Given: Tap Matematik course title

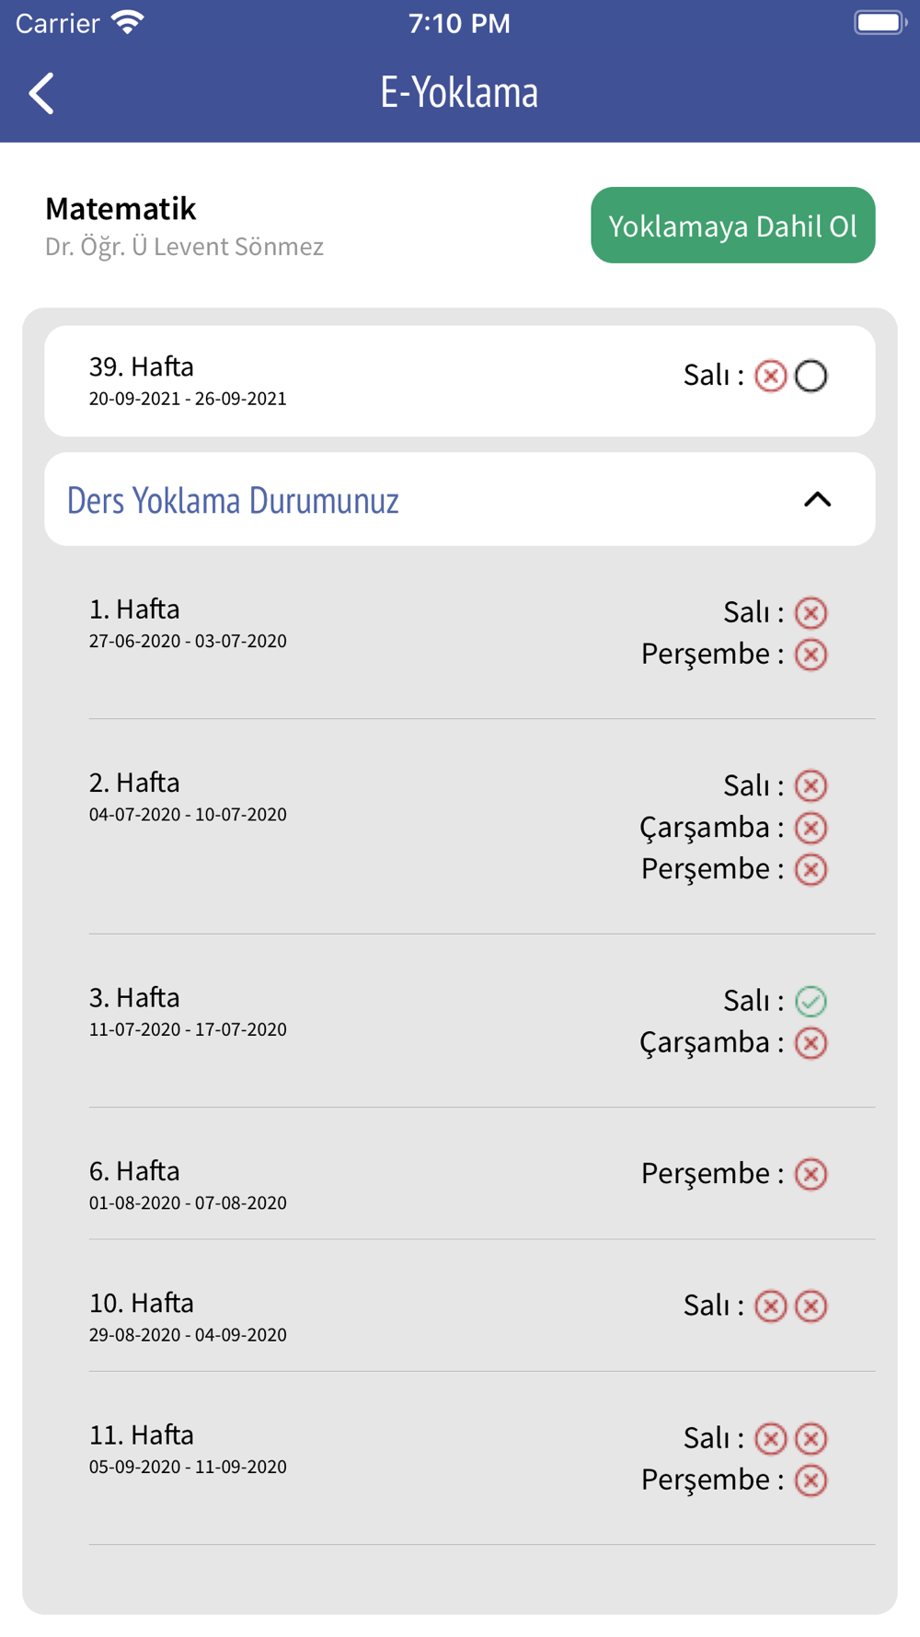Looking at the screenshot, I should (121, 209).
